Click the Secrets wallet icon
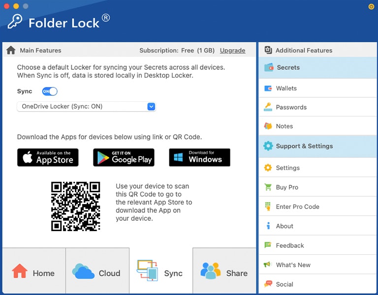378x295 pixels. (x=269, y=67)
